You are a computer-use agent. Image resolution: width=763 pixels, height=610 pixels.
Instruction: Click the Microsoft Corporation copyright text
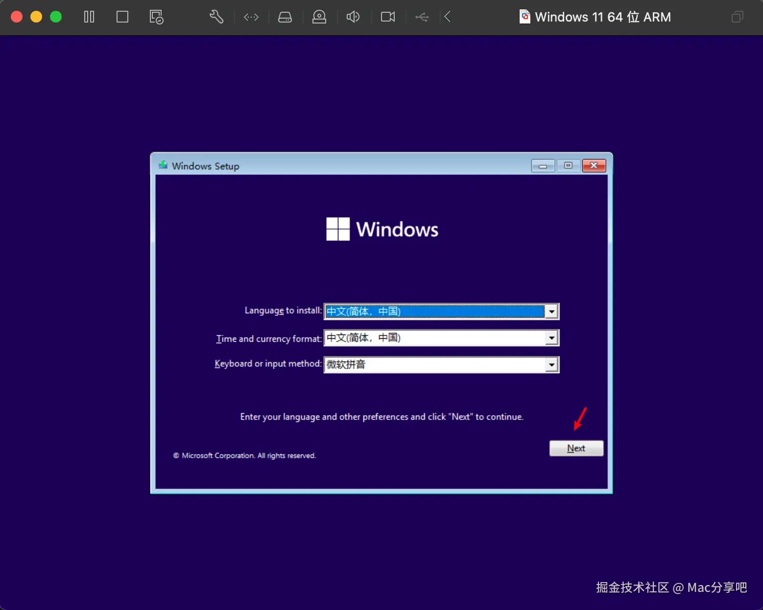[x=244, y=455]
